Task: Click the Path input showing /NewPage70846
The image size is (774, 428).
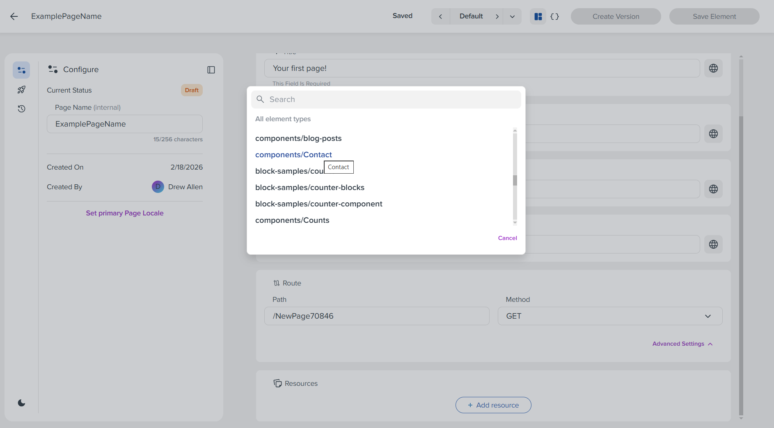Action: click(x=376, y=316)
